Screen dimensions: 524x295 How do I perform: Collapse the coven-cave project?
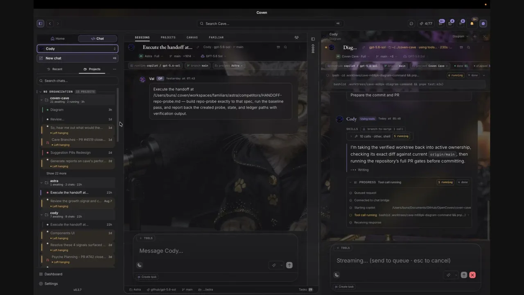(x=41, y=100)
